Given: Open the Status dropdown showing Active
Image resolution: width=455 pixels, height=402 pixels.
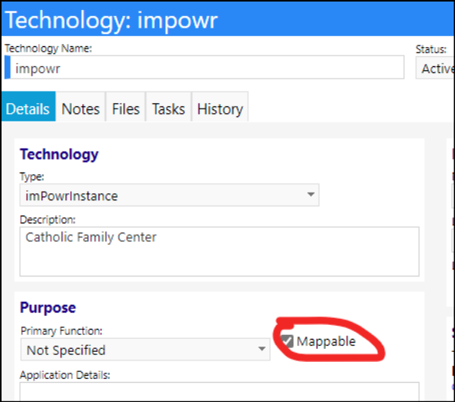Looking at the screenshot, I should [435, 69].
